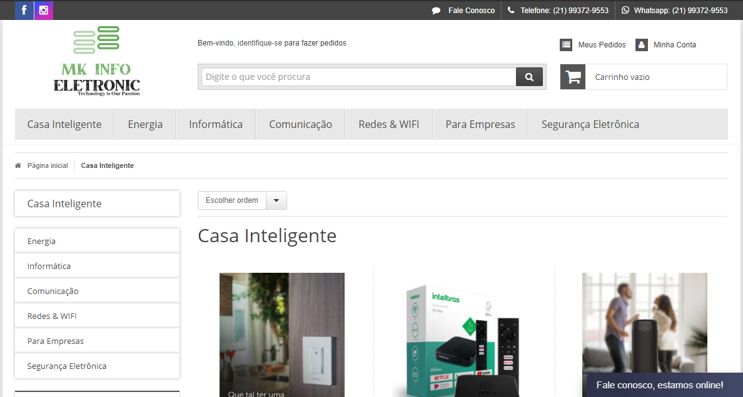Open the shopping cart icon

coord(572,77)
